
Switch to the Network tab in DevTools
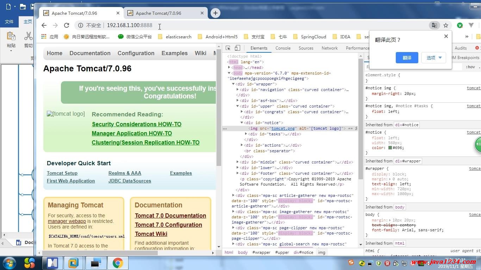(x=330, y=48)
